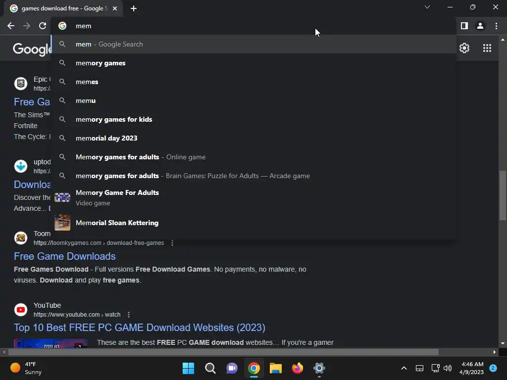Screen dimensions: 507x380
Task: Reload the current page
Action: click(x=43, y=26)
